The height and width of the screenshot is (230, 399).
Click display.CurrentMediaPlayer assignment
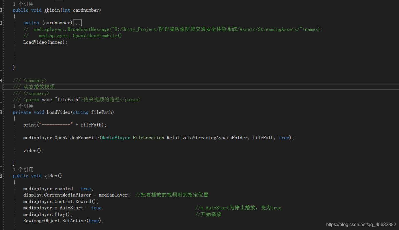click(77, 195)
